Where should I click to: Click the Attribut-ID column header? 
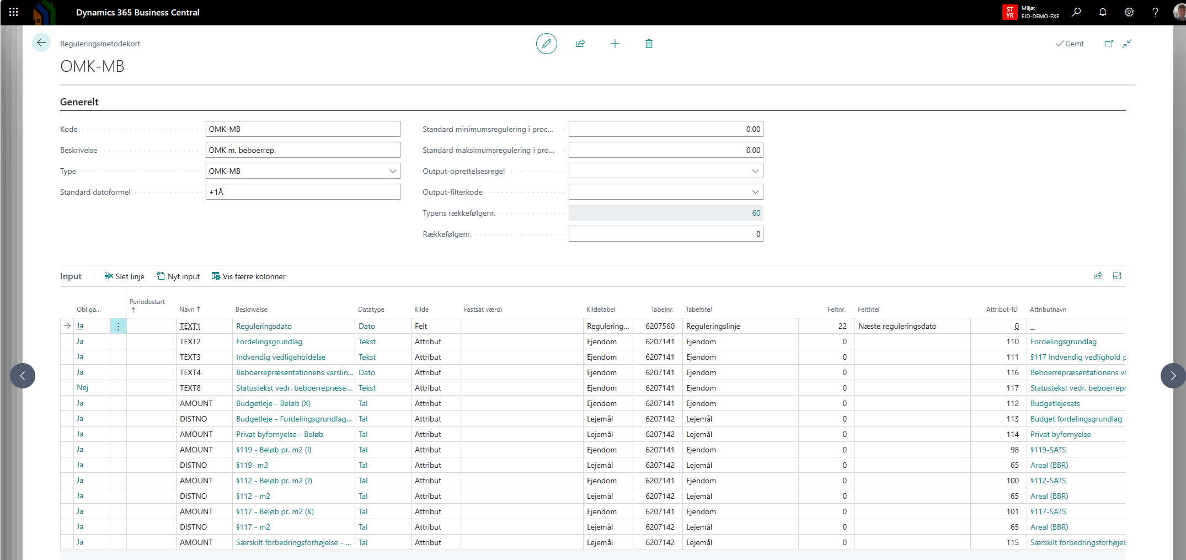1002,310
